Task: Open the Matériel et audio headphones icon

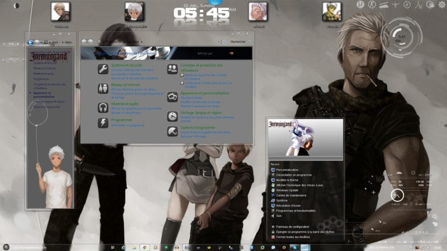Action: click(x=103, y=107)
